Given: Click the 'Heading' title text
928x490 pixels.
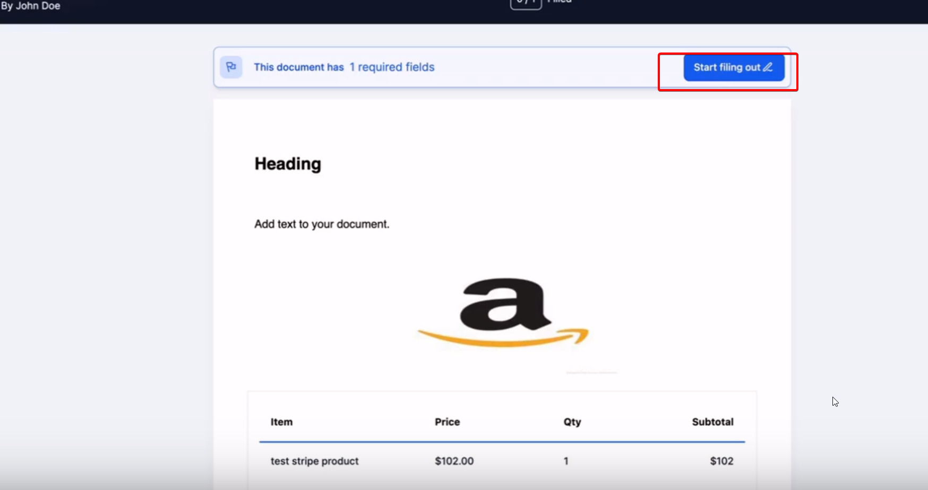Looking at the screenshot, I should pyautogui.click(x=288, y=164).
